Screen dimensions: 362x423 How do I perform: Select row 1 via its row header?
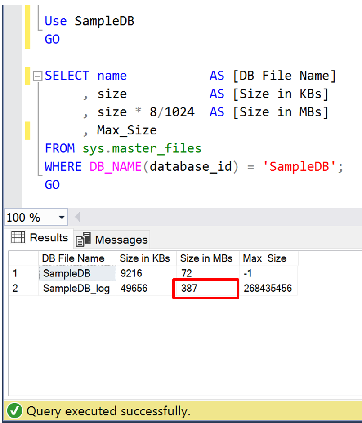point(23,273)
